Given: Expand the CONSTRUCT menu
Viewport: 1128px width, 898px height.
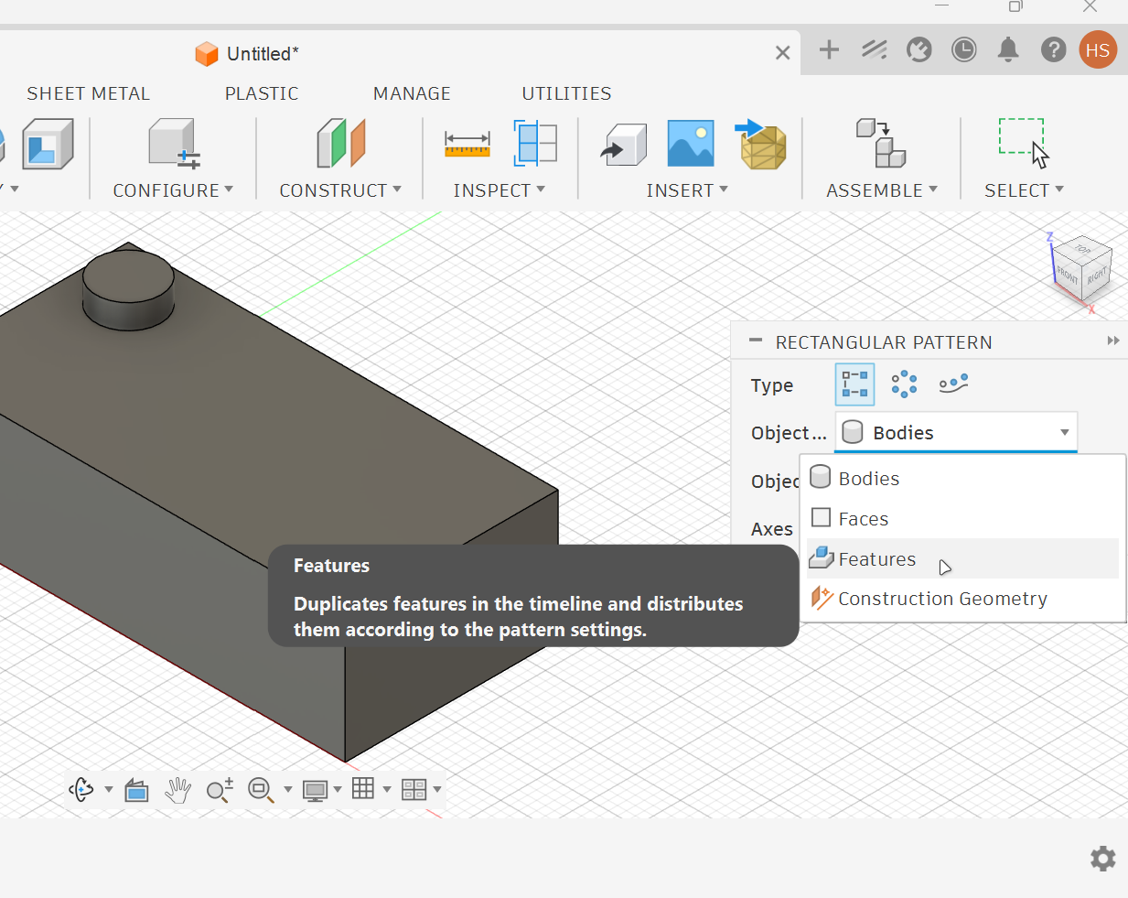Looking at the screenshot, I should pyautogui.click(x=340, y=190).
